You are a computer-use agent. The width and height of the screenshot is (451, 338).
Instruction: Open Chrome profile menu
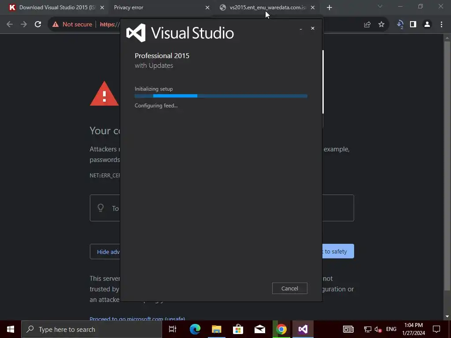[x=427, y=25]
